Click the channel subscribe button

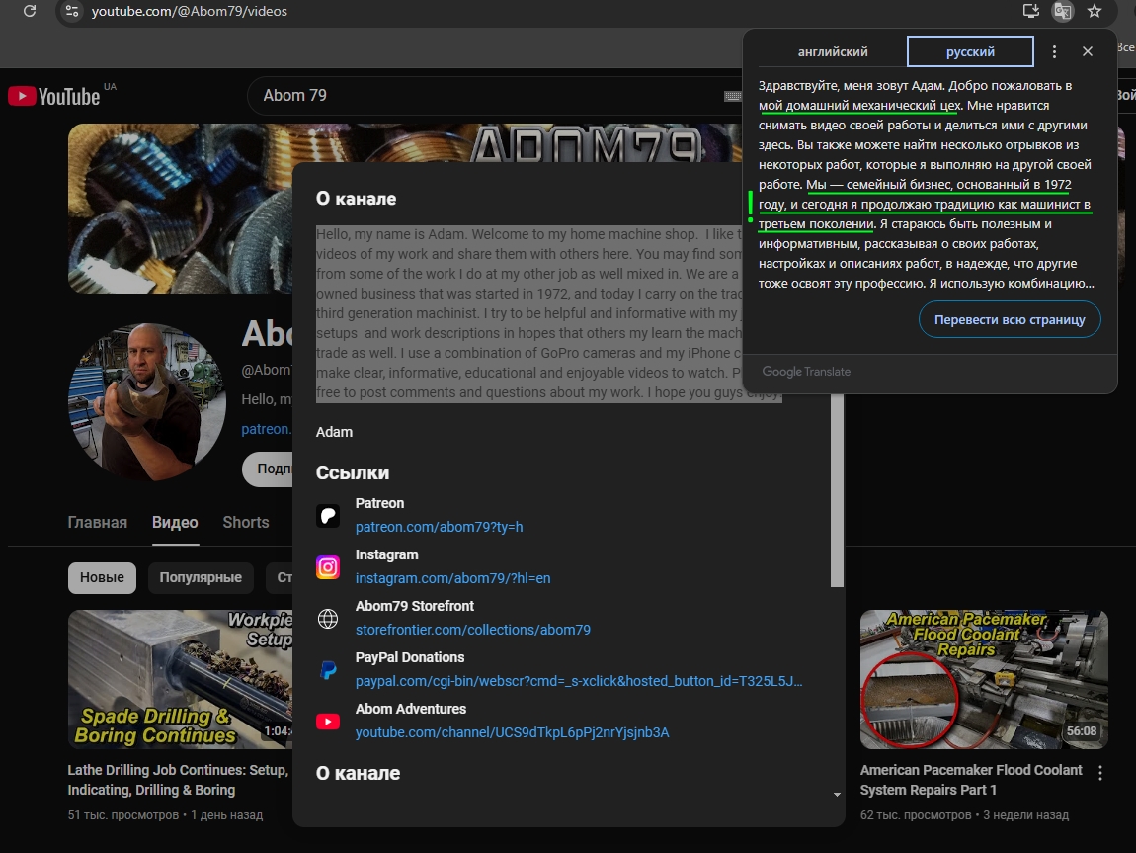tap(268, 469)
